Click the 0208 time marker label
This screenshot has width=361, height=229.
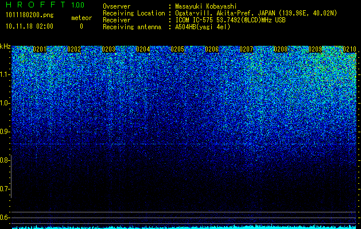(x=281, y=49)
